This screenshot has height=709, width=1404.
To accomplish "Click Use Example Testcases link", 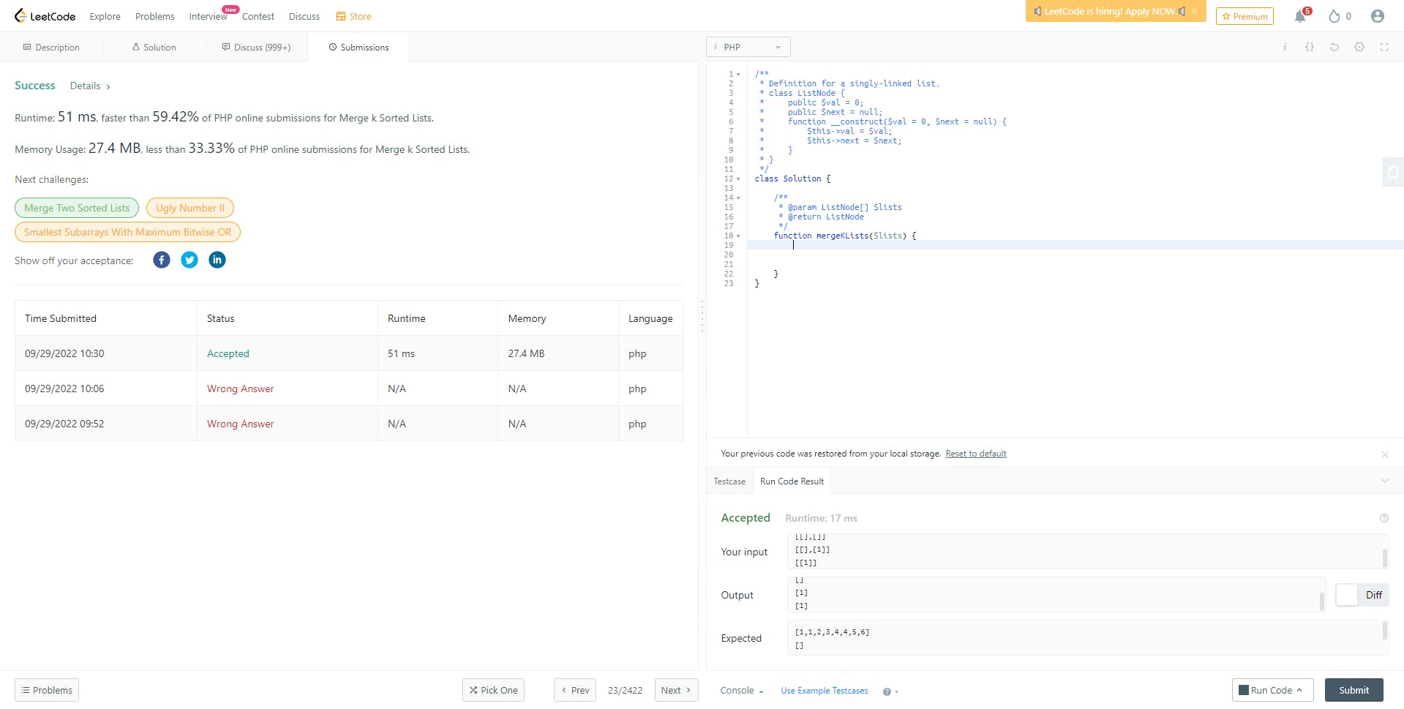I will point(824,691).
